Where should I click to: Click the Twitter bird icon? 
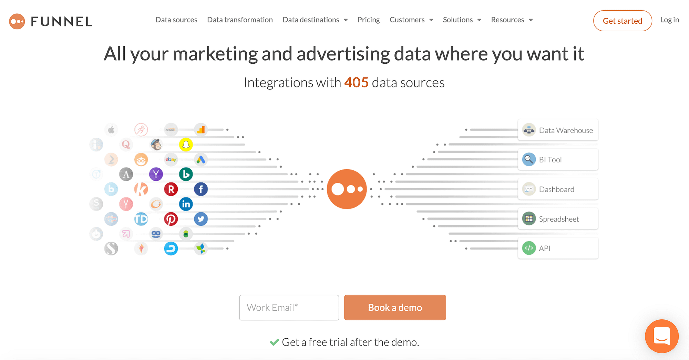[201, 219]
